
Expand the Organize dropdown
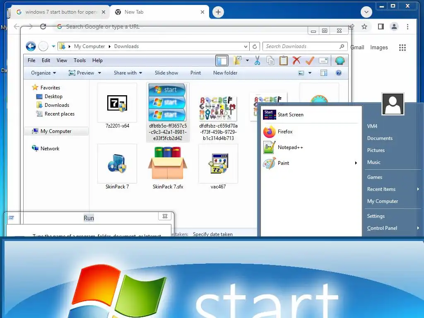pyautogui.click(x=43, y=73)
